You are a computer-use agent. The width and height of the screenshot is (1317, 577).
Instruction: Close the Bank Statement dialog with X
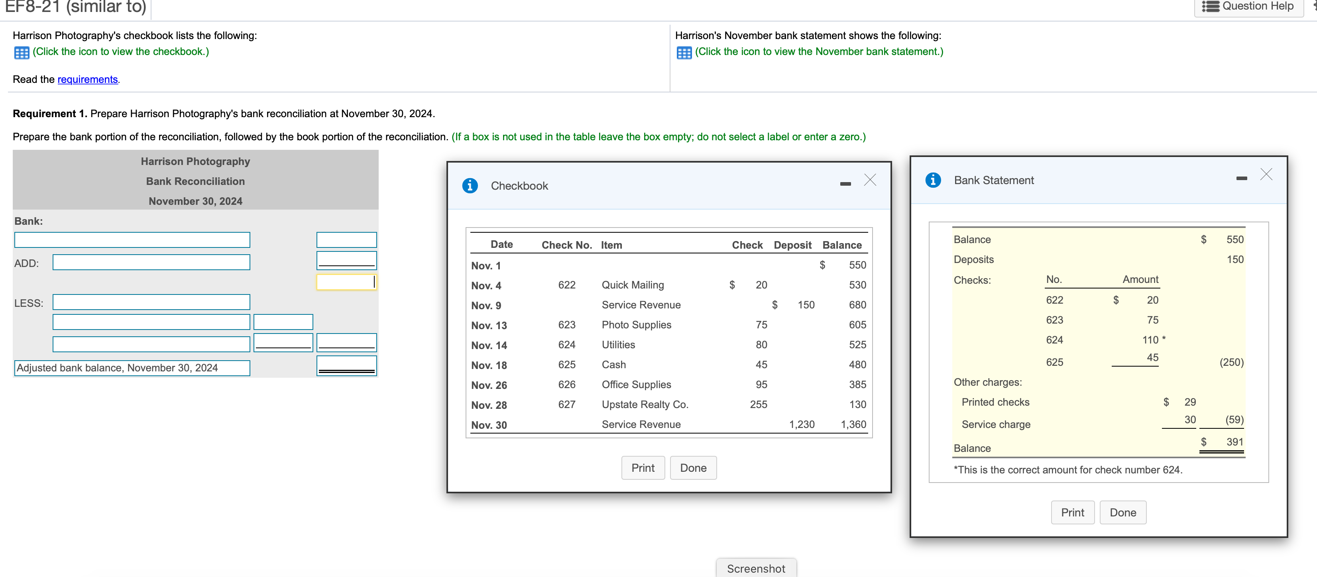point(1266,174)
